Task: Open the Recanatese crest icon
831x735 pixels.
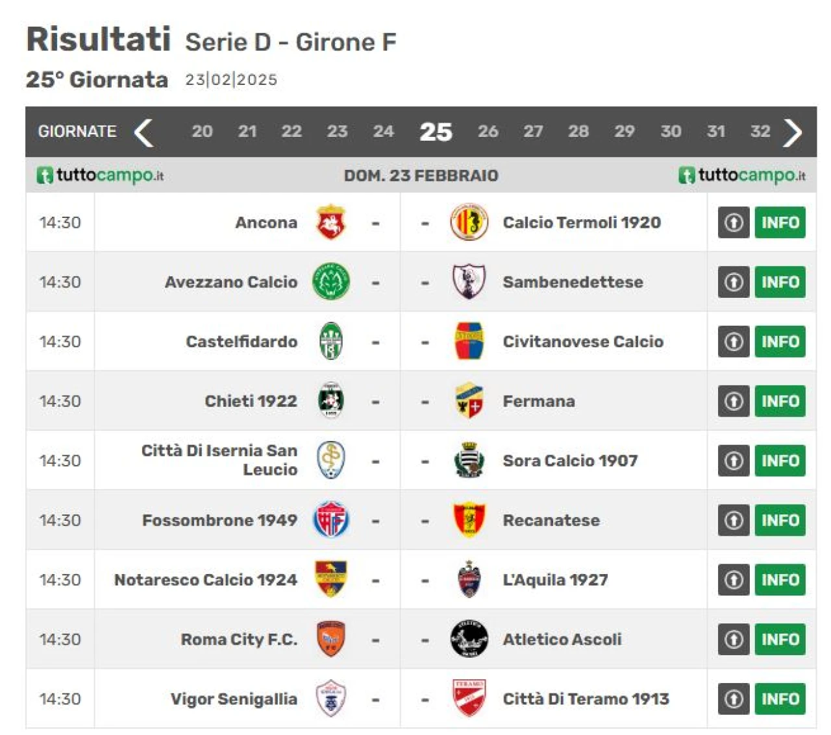Action: pyautogui.click(x=469, y=520)
